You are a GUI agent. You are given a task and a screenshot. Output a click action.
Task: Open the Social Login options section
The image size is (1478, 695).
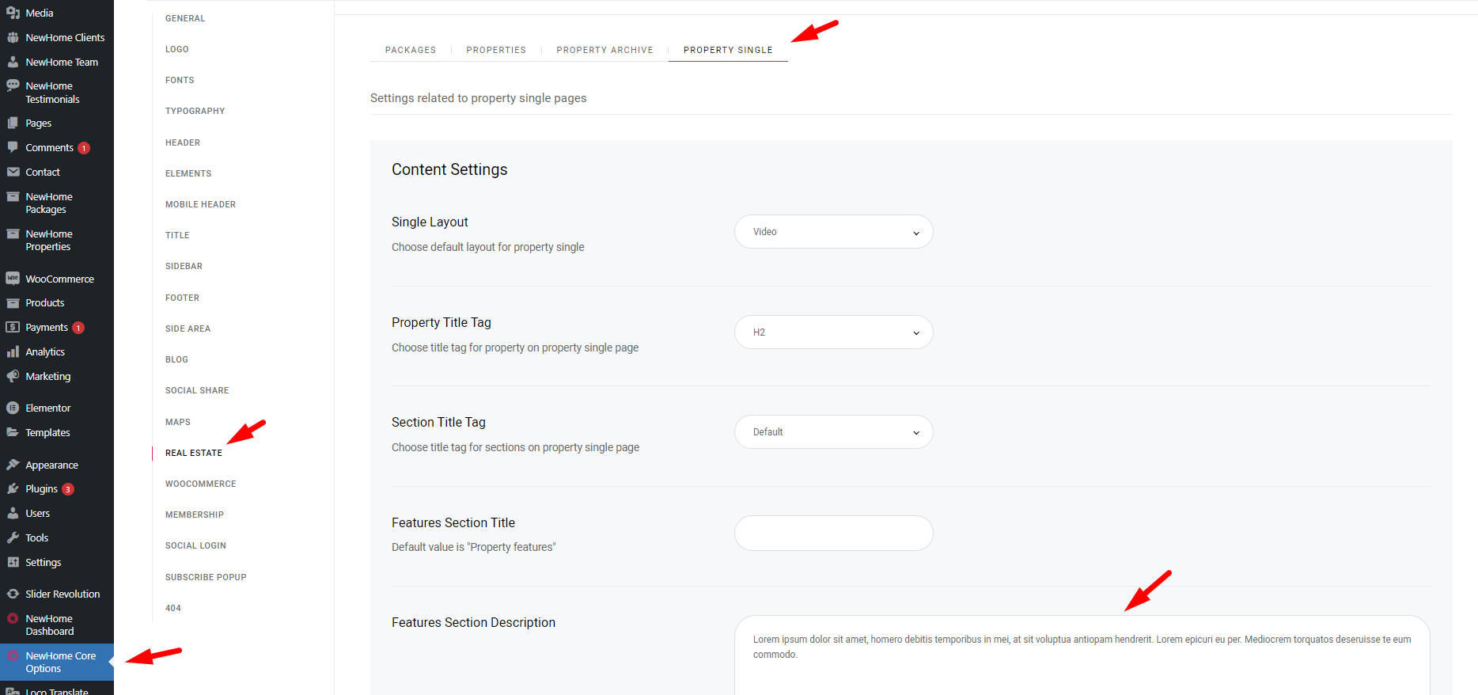pos(196,545)
